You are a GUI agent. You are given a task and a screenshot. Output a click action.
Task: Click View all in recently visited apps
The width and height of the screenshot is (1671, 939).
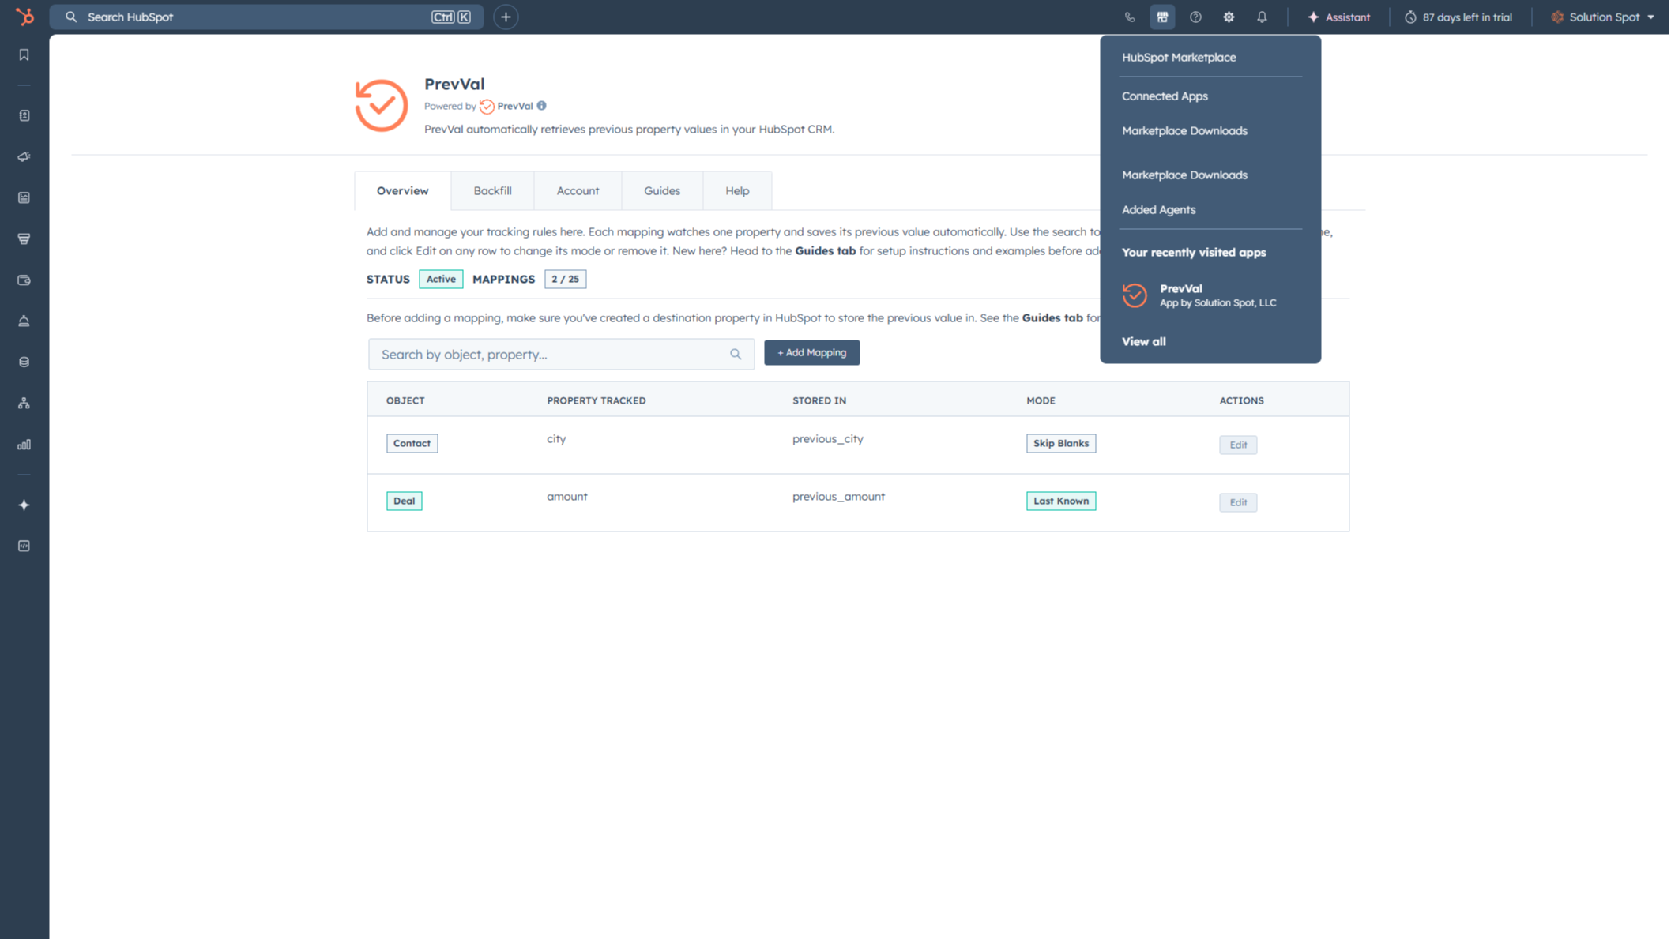point(1143,341)
